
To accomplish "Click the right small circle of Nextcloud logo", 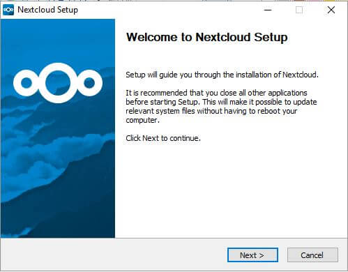I will [x=89, y=83].
